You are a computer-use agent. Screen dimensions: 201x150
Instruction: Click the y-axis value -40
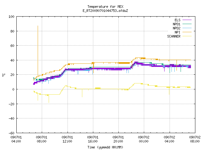pyautogui.click(x=11, y=118)
